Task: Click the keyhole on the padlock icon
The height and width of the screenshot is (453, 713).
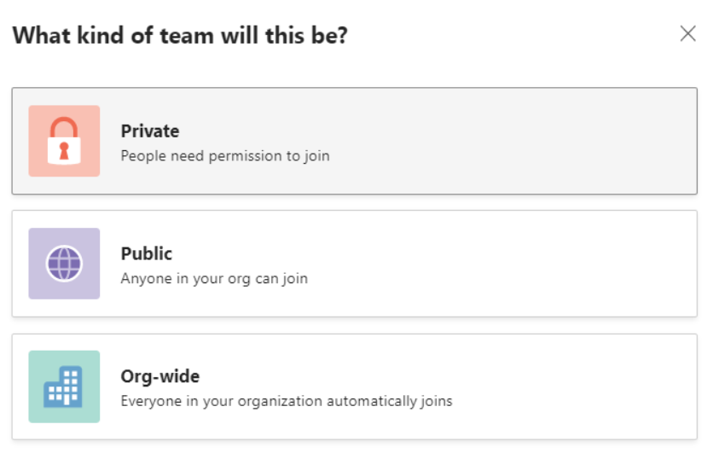Action: (64, 151)
